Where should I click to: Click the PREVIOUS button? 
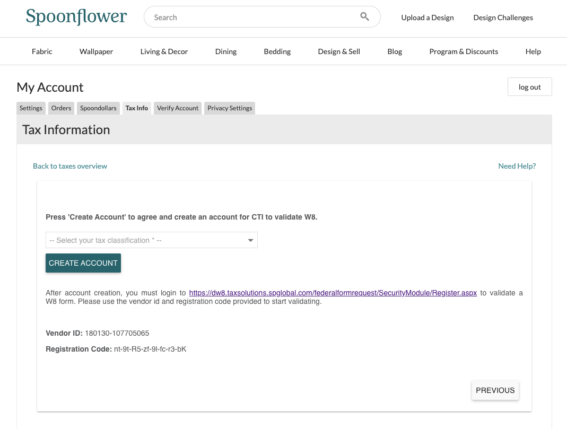(x=495, y=390)
